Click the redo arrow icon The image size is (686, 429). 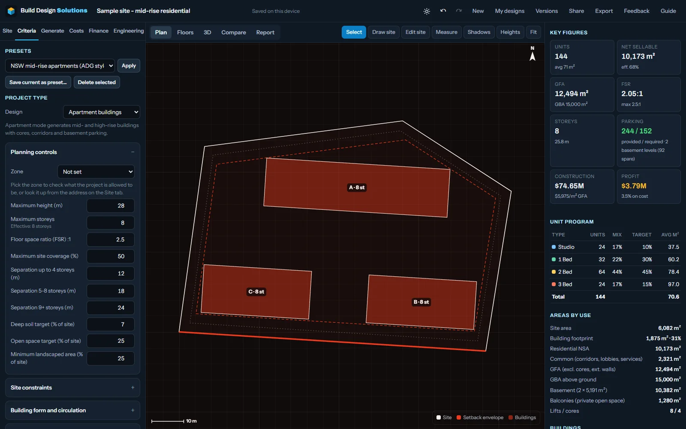(x=459, y=11)
